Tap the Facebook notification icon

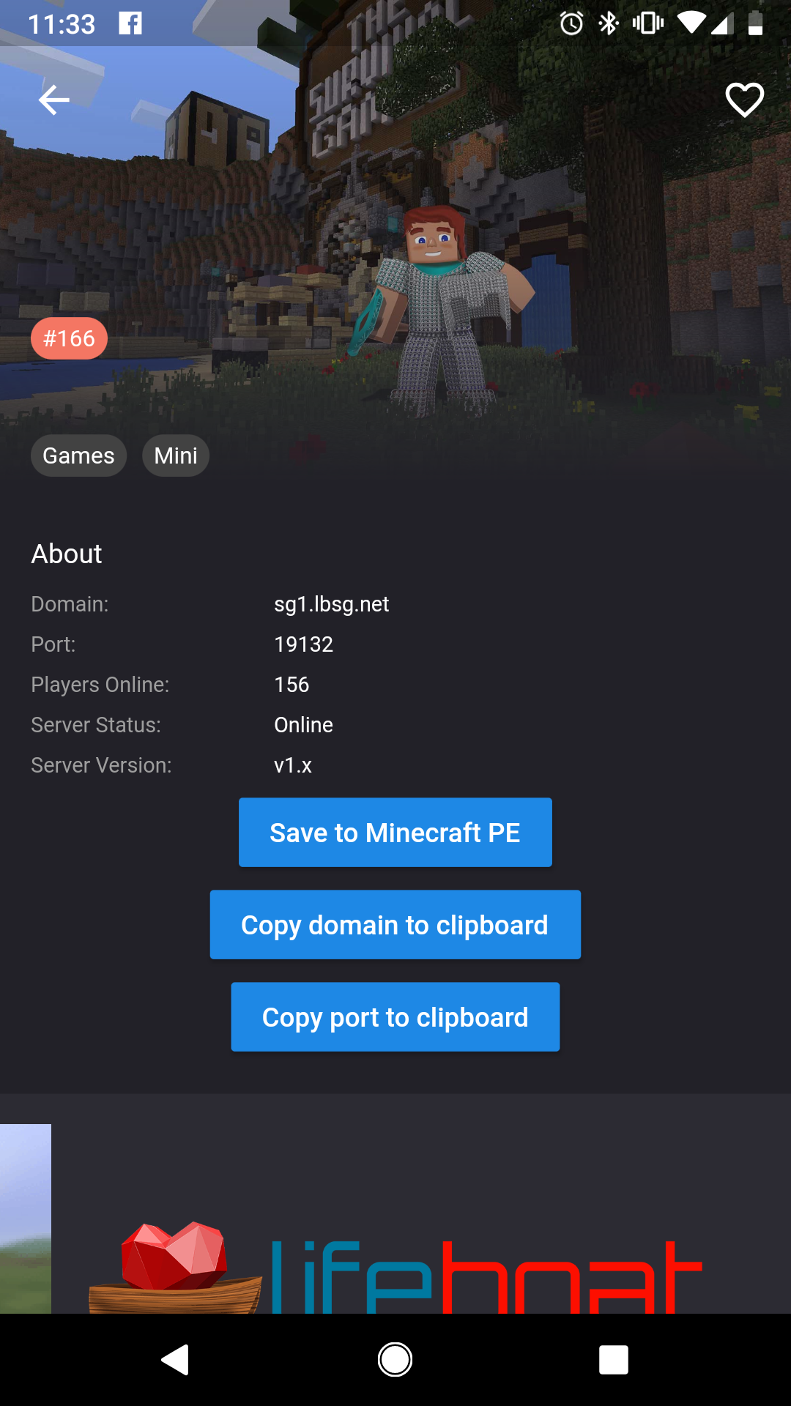point(130,23)
